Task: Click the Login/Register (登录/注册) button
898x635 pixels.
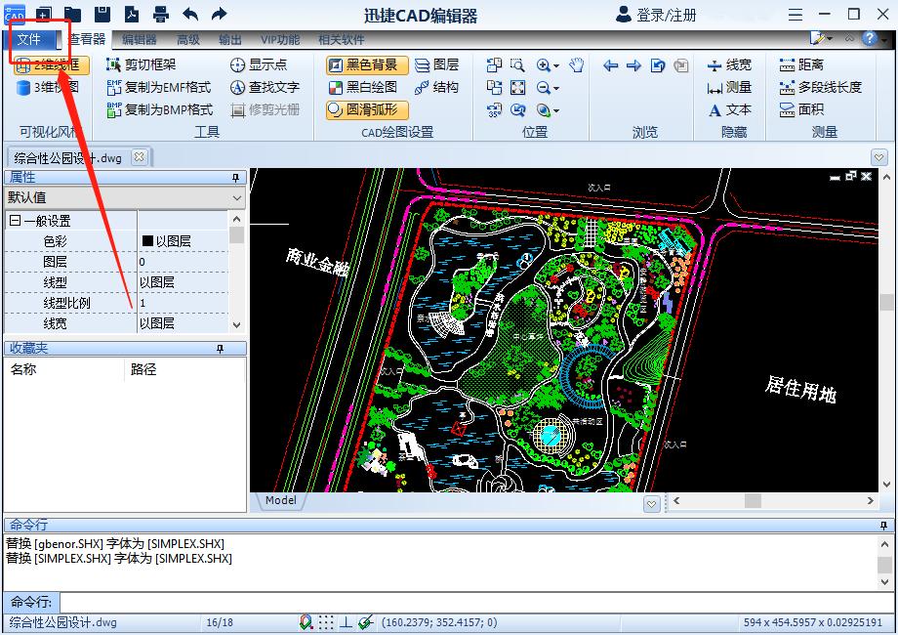Action: (x=656, y=15)
